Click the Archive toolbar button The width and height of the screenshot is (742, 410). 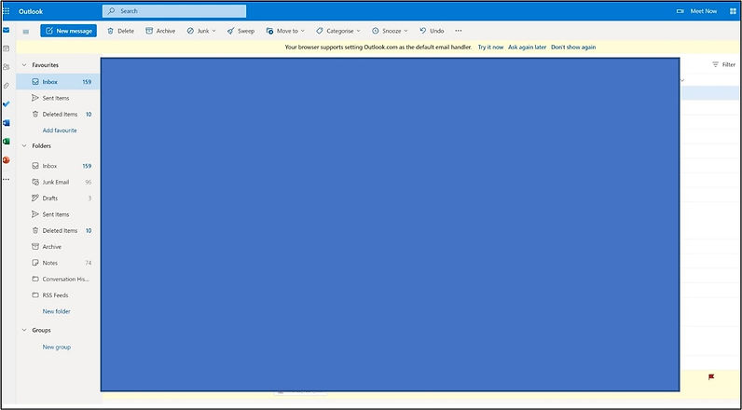tap(160, 31)
